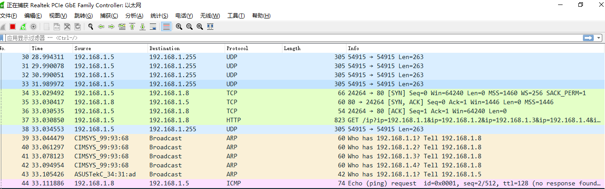Screen dimensions: 605x189
Task: Go back to previous packet arrow
Action: point(101,27)
